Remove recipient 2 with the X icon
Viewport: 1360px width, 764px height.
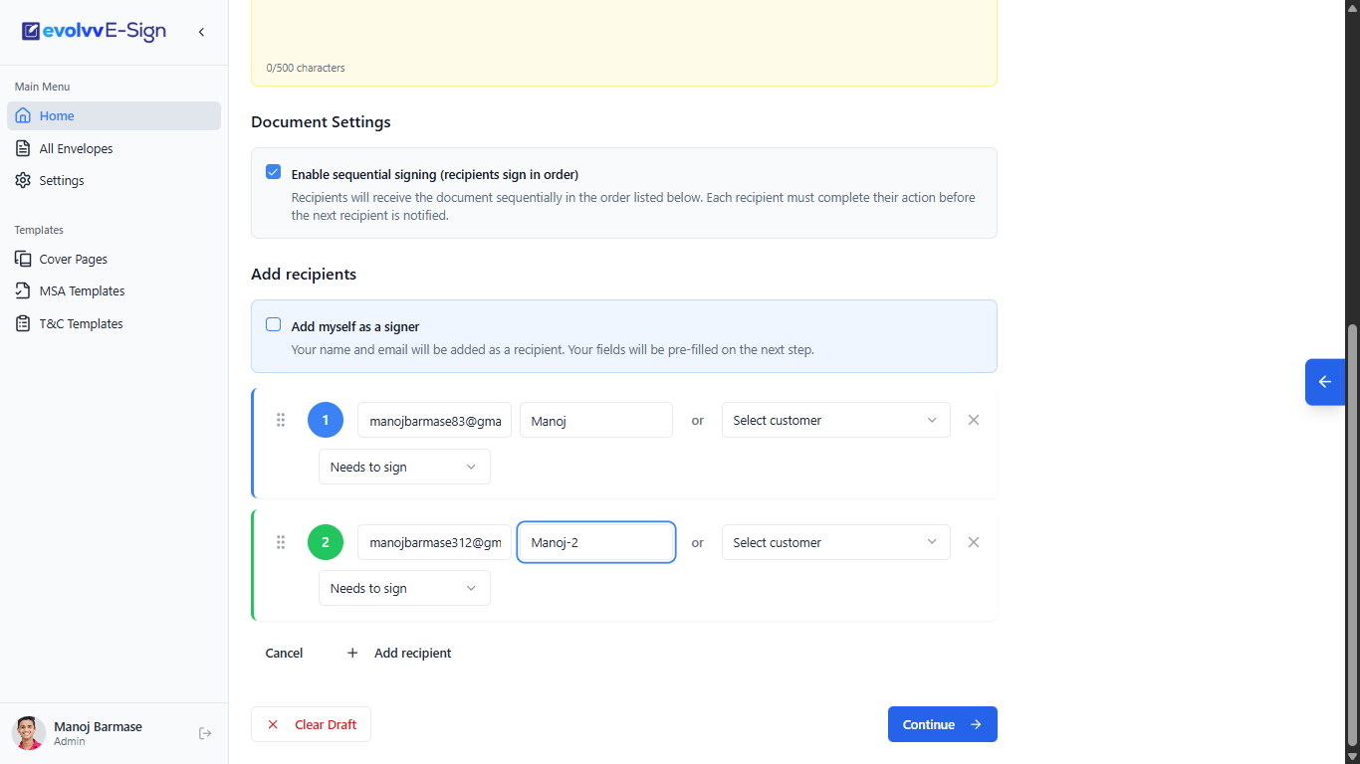pos(974,542)
